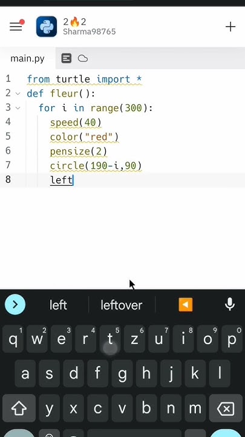
Task: Activate voice input microphone
Action: 230,304
